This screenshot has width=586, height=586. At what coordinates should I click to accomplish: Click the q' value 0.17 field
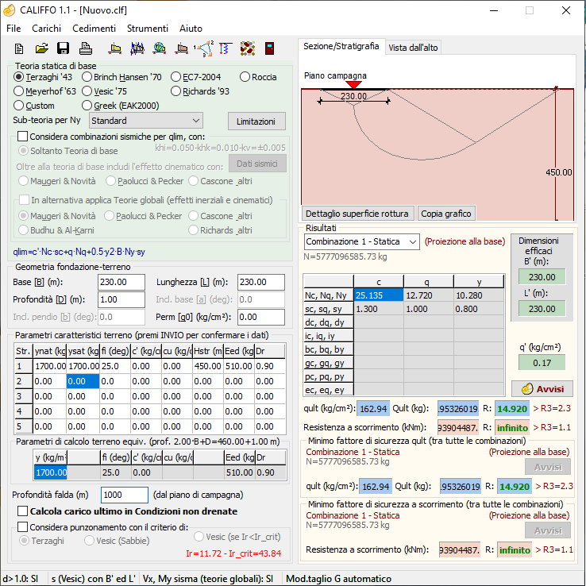[x=542, y=363]
